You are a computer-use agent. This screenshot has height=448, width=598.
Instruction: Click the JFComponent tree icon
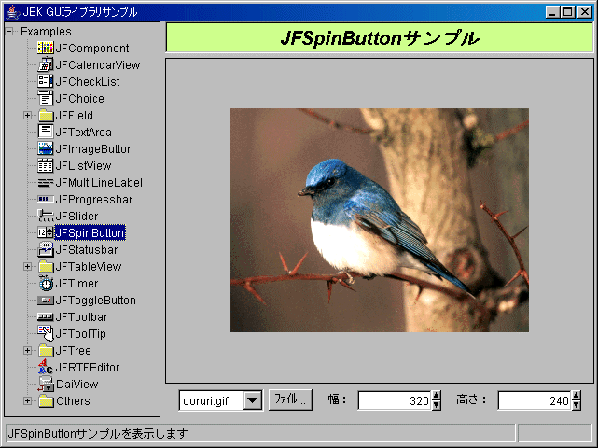click(x=46, y=48)
